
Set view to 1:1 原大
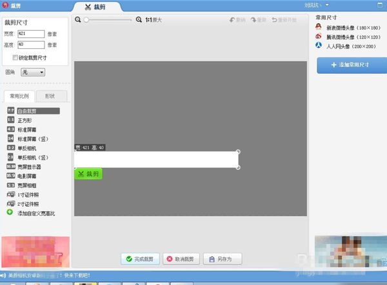[154, 20]
